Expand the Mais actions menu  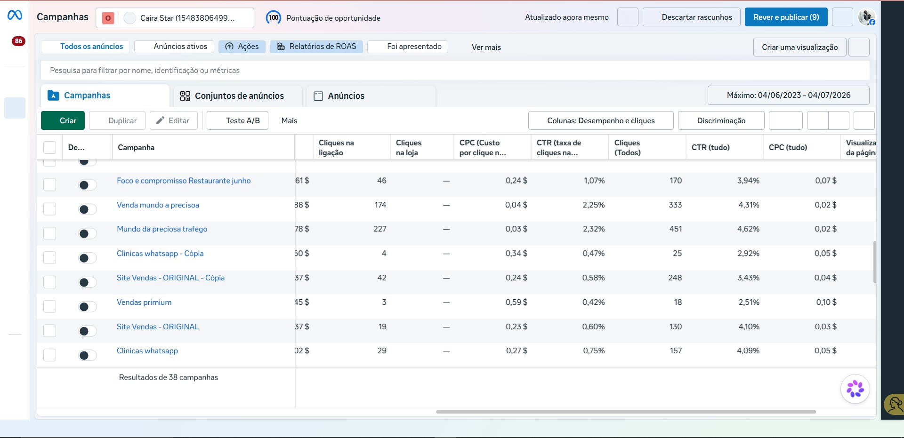pos(289,120)
